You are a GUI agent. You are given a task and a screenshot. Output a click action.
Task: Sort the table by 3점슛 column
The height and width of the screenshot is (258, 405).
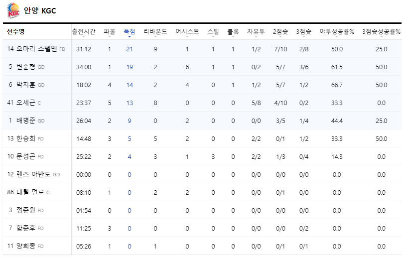(x=303, y=32)
